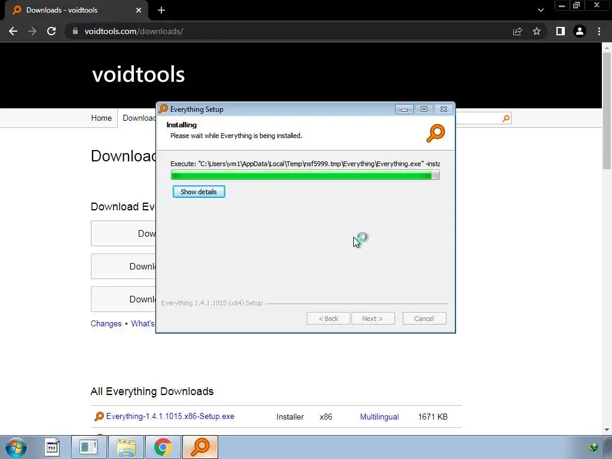Screen dimensions: 612x459
Task: Open Windows Explorer from taskbar
Action: point(126,447)
